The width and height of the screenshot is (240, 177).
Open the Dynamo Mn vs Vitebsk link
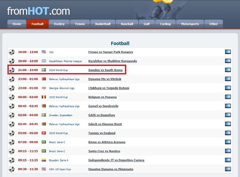105,79
